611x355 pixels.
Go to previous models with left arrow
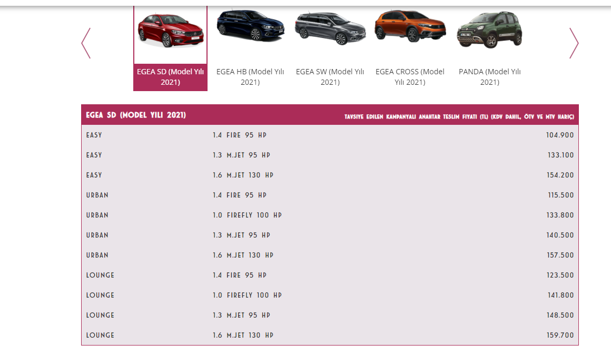pos(86,43)
